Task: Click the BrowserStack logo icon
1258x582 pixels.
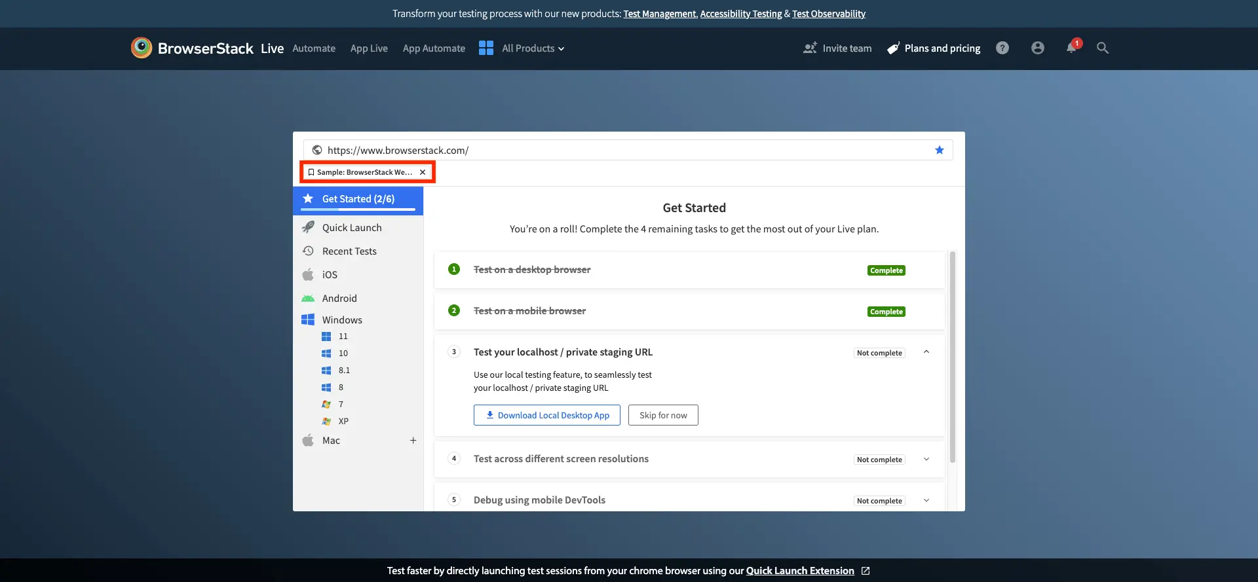Action: pyautogui.click(x=142, y=48)
